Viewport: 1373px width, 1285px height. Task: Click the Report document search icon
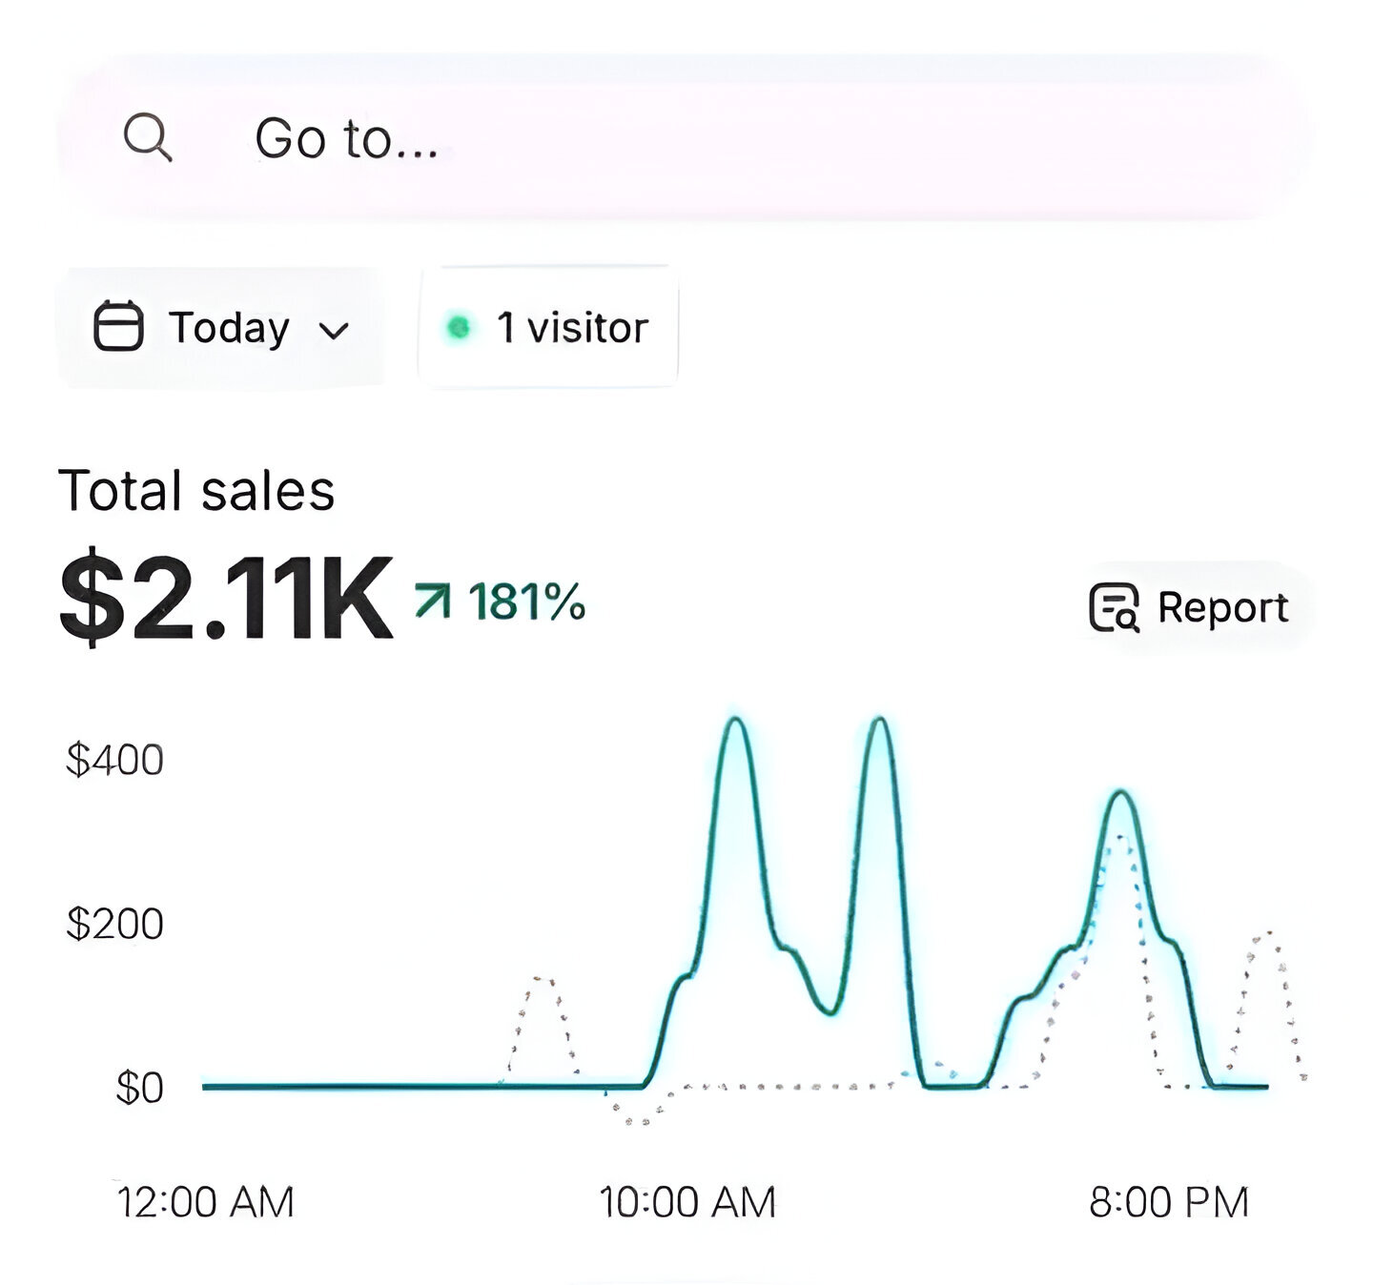(x=1114, y=607)
